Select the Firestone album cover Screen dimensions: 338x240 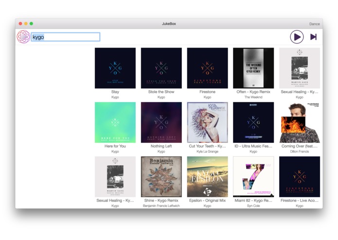pyautogui.click(x=207, y=68)
